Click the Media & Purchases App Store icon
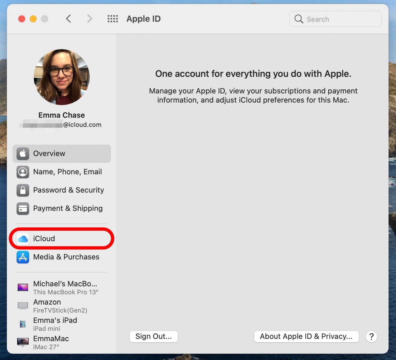 click(x=23, y=257)
